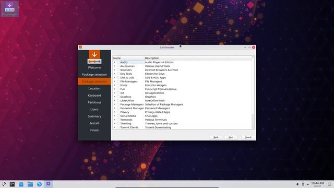Screen dimensions: 334x188
Task: Enable the Browsers package group
Action: 118,70
